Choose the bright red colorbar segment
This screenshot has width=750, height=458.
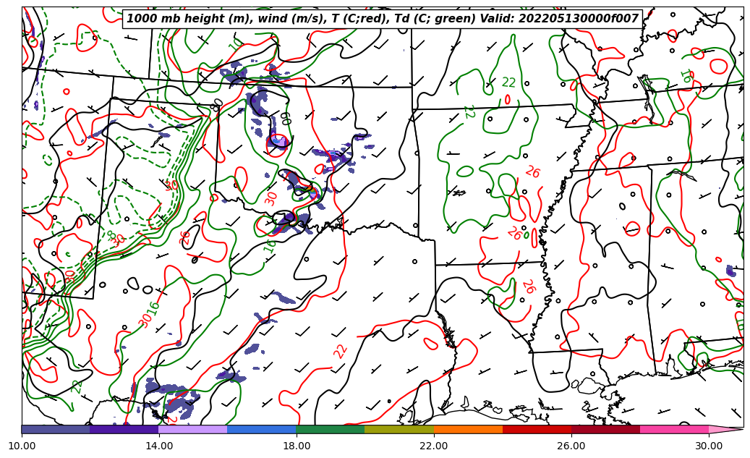(x=537, y=429)
